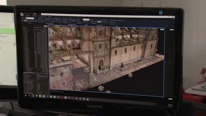Open the Suggestions dropdown
Viewport: 206px width, 116px height.
[x=121, y=21]
